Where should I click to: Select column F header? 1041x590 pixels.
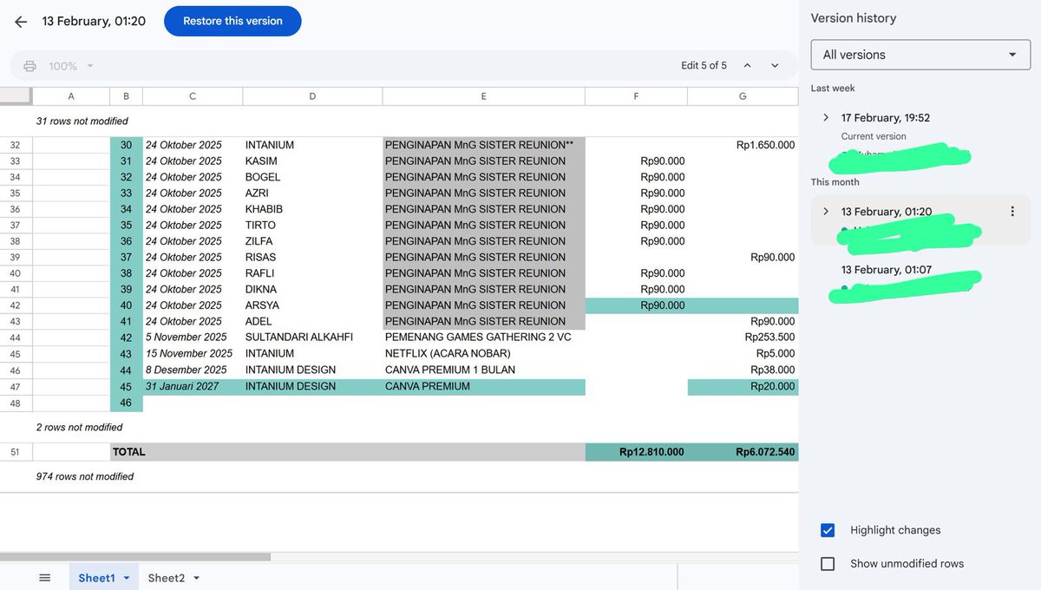click(x=636, y=96)
